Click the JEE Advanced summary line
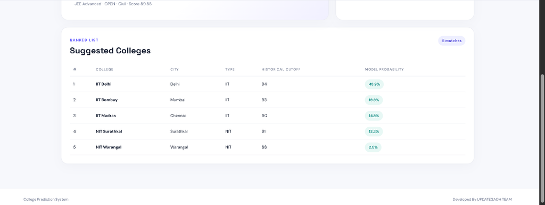The width and height of the screenshot is (545, 205). [x=113, y=4]
